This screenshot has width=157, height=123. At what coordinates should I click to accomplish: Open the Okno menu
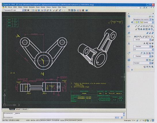pyautogui.click(x=59, y=7)
